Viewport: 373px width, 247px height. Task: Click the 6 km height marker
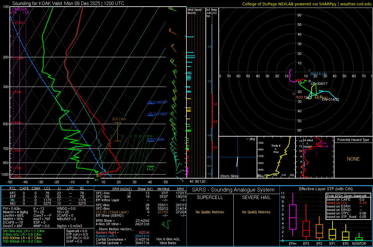pos(18,122)
